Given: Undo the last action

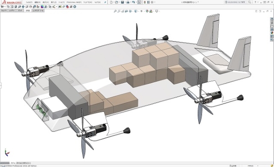Looking at the screenshot, I should (x=133, y=2).
